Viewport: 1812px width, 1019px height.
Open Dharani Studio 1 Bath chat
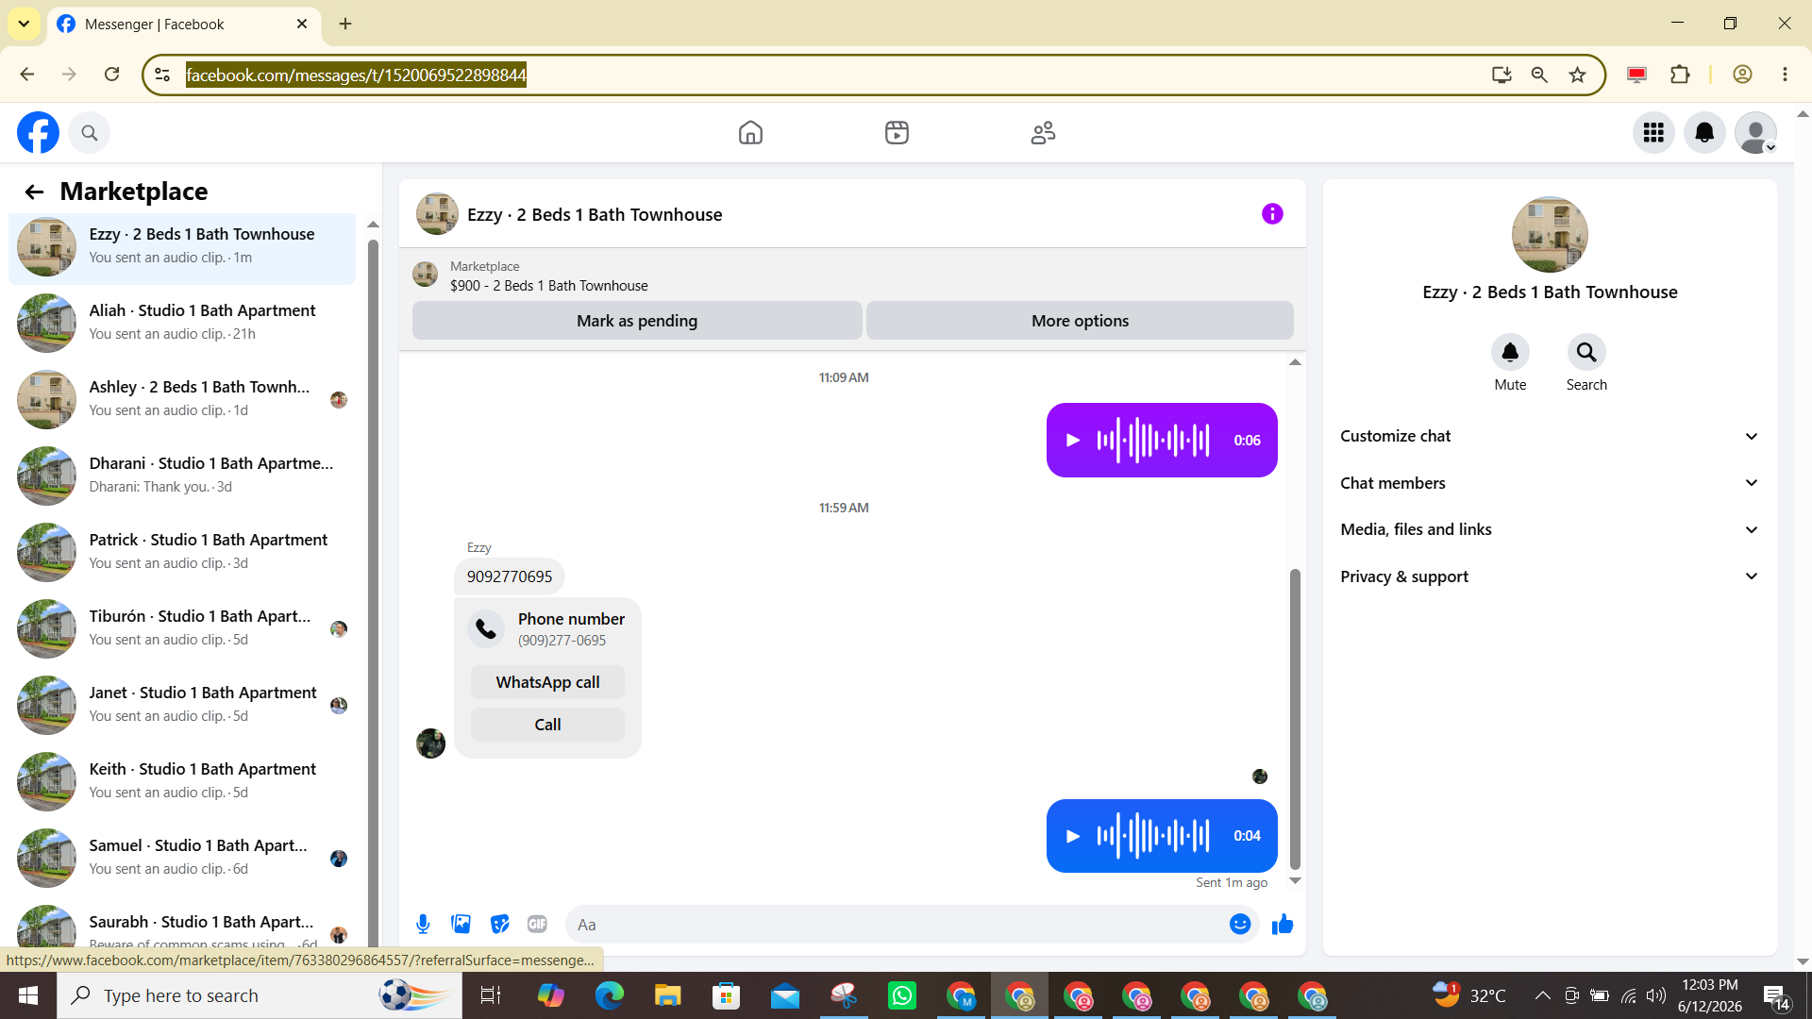pyautogui.click(x=182, y=476)
